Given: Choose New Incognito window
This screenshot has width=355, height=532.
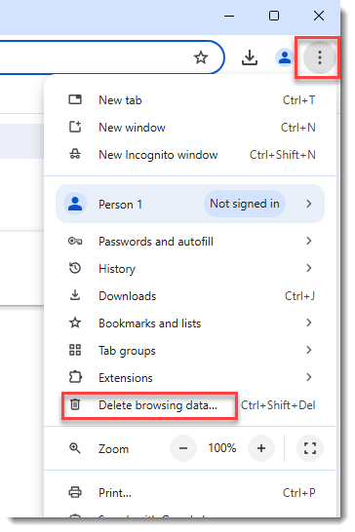Looking at the screenshot, I should pyautogui.click(x=190, y=155).
